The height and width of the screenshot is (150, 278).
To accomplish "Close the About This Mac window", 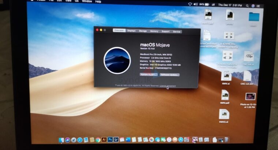I will tap(97, 30).
